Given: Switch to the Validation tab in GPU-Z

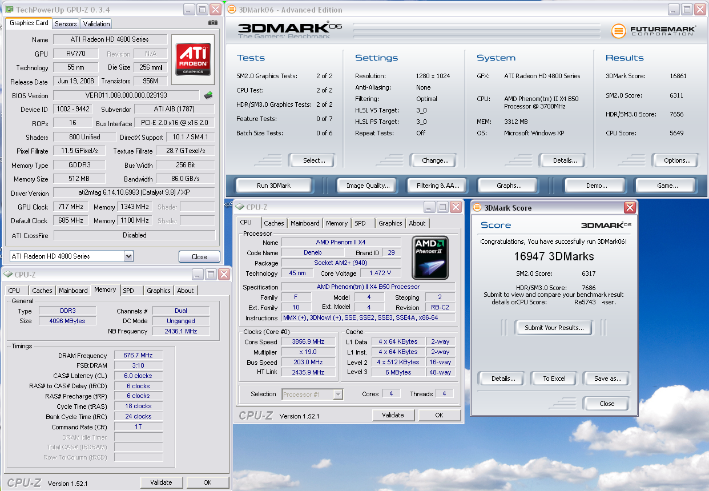Looking at the screenshot, I should coord(96,23).
